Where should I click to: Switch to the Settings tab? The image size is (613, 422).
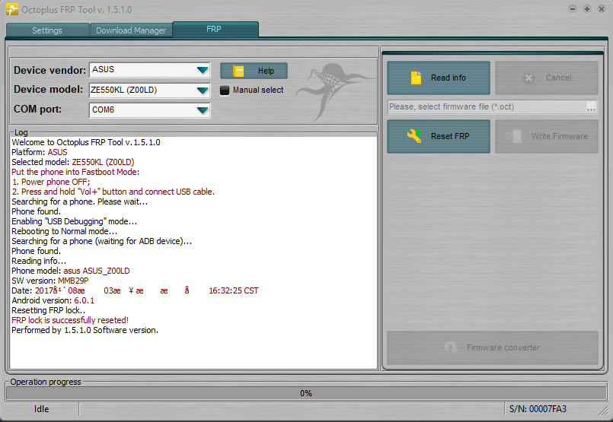pyautogui.click(x=47, y=30)
